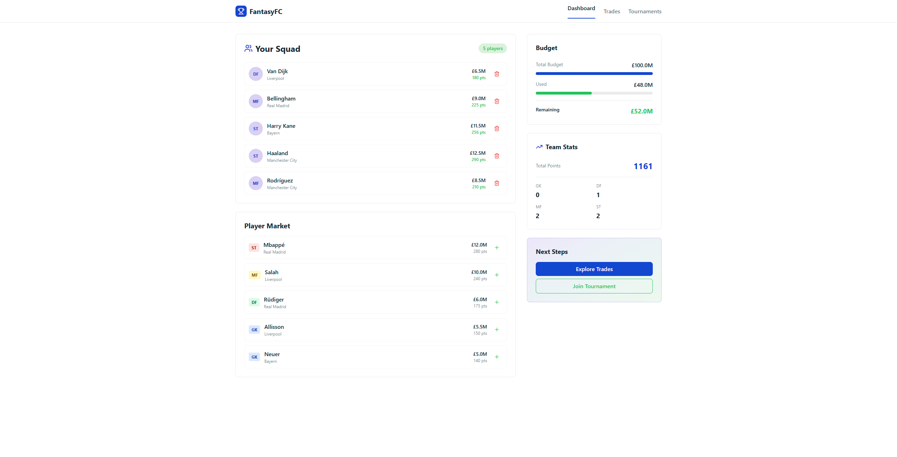Click the green Used budget progress bar
The width and height of the screenshot is (897, 457).
click(563, 93)
